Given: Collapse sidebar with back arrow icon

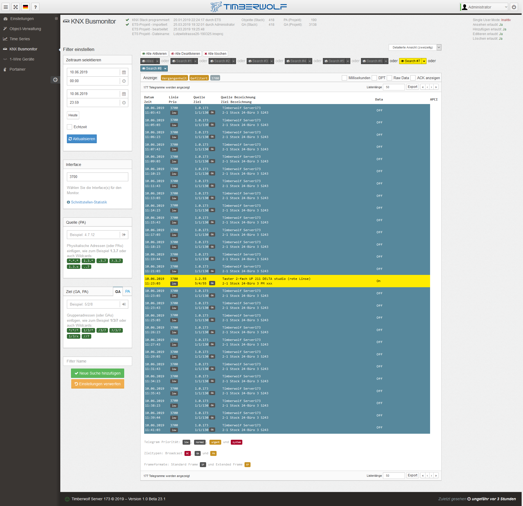Looking at the screenshot, I should click(55, 80).
